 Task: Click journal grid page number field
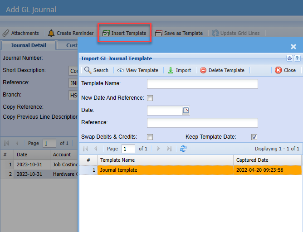point(49,143)
